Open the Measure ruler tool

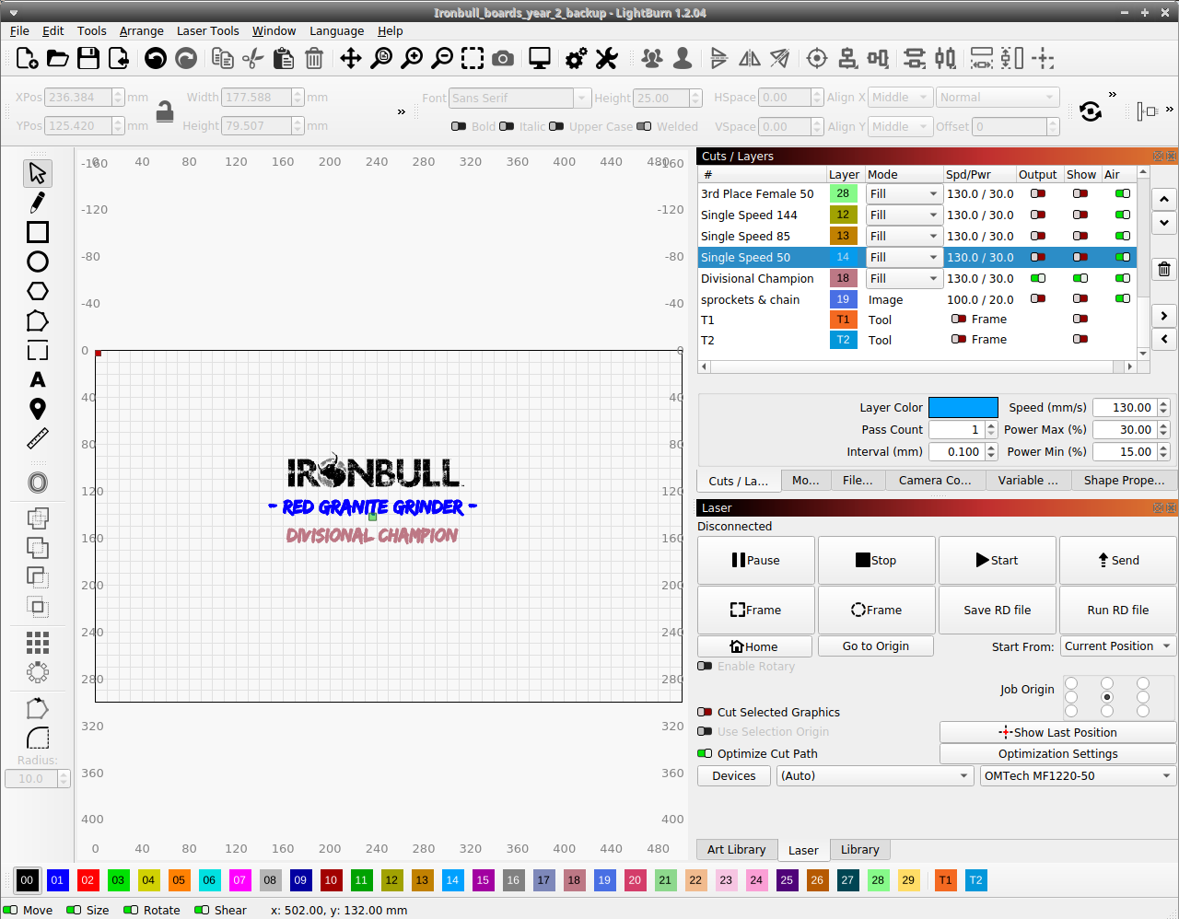[x=38, y=438]
